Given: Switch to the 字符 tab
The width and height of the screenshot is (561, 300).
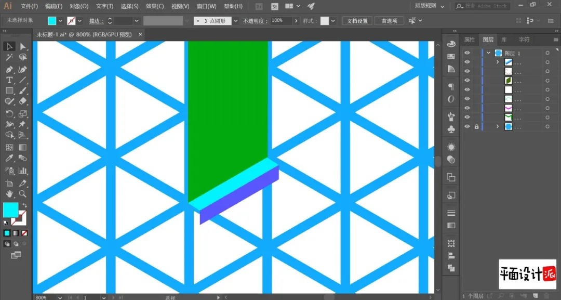Looking at the screenshot, I should [524, 40].
